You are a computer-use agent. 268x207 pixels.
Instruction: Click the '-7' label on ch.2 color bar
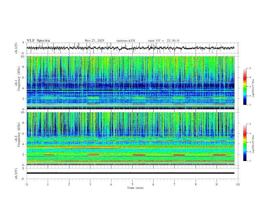pyautogui.click(x=249, y=161)
